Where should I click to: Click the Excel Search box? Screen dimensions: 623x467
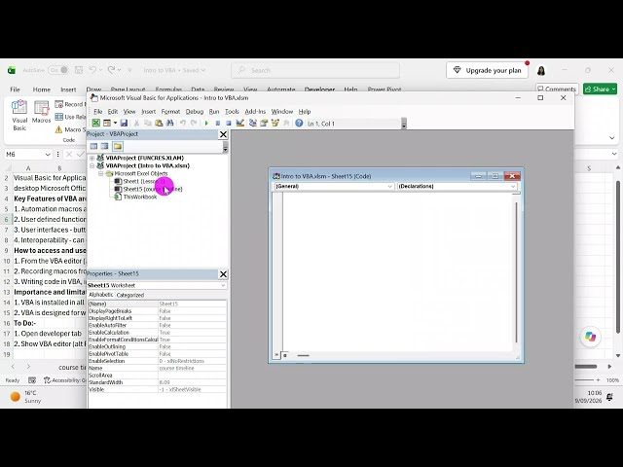(x=315, y=70)
